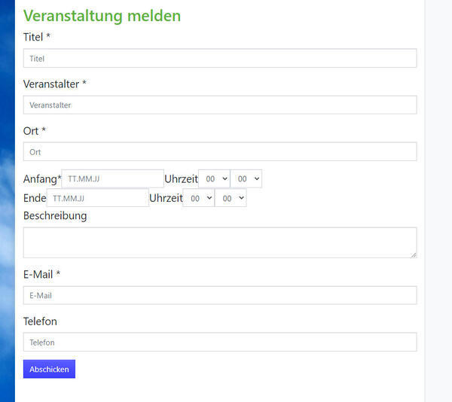Click the 'Titel *' label
The image size is (452, 402).
coord(37,37)
